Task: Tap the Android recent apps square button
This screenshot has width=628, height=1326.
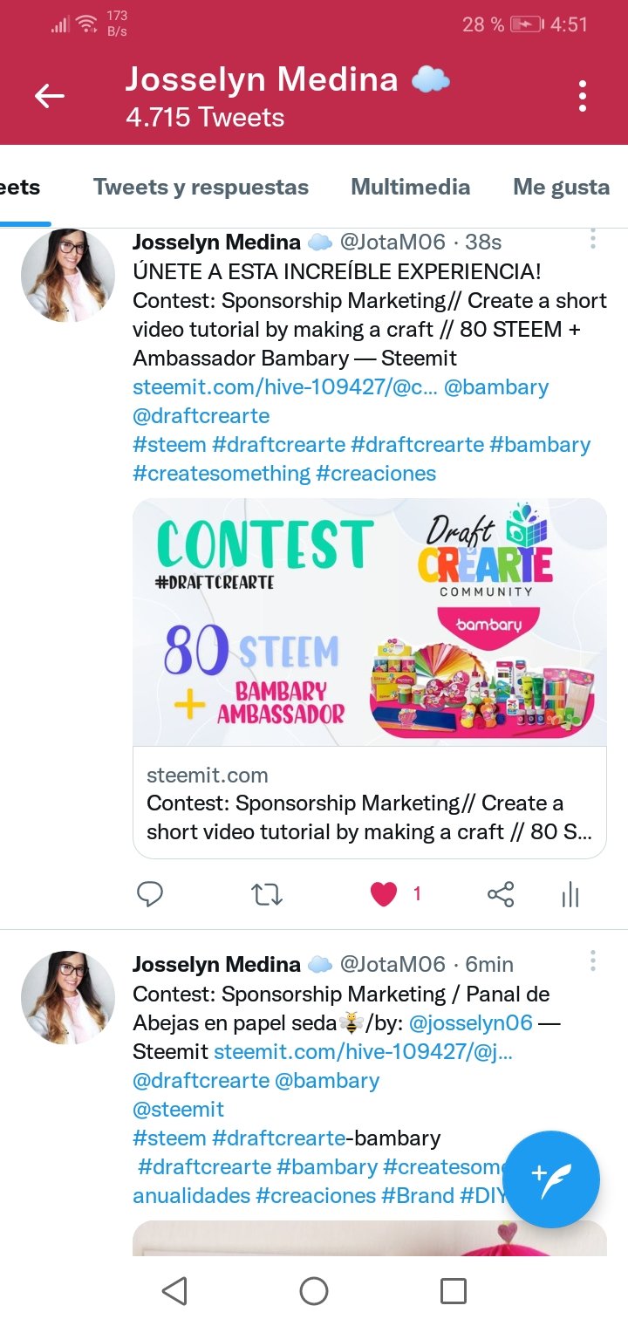Action: coord(453,1291)
